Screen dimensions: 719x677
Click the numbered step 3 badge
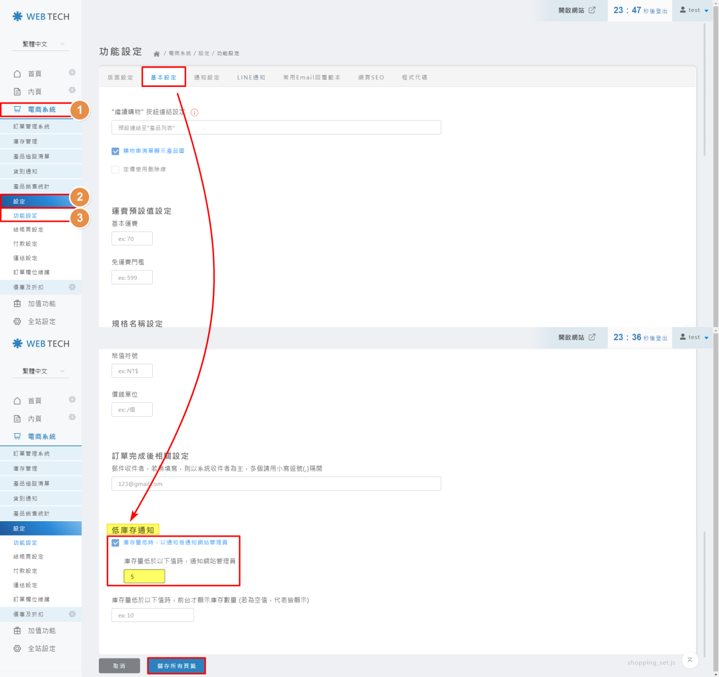point(79,218)
